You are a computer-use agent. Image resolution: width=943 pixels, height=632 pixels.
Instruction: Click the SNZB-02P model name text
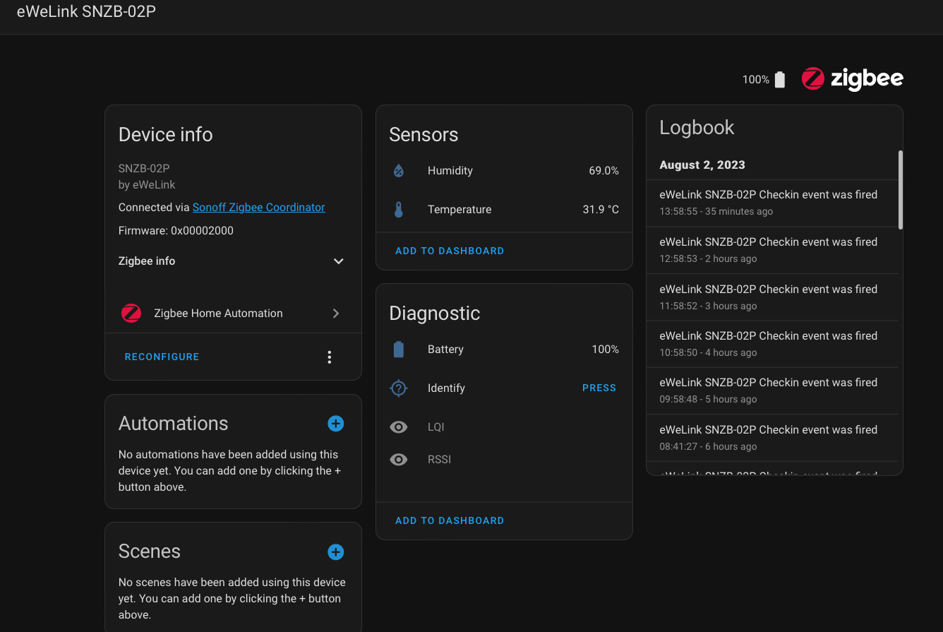click(144, 169)
